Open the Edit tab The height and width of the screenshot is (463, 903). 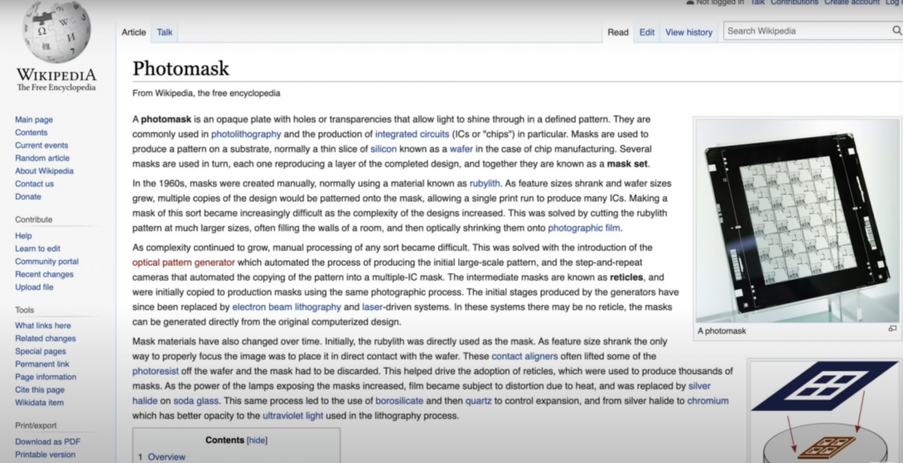[646, 33]
